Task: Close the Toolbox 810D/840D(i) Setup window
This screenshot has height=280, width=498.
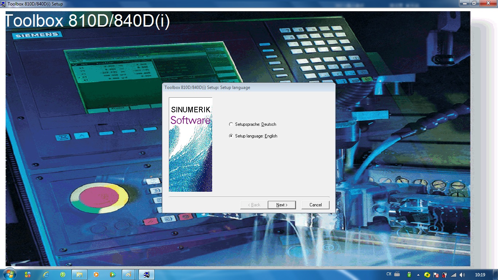Action: tap(488, 3)
